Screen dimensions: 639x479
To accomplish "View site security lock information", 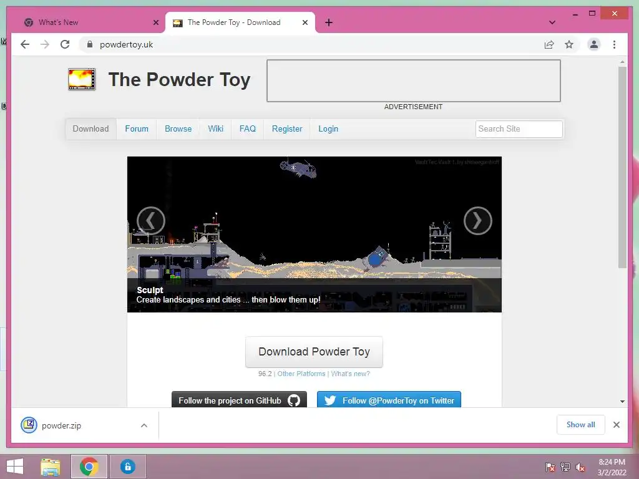I will [x=90, y=44].
